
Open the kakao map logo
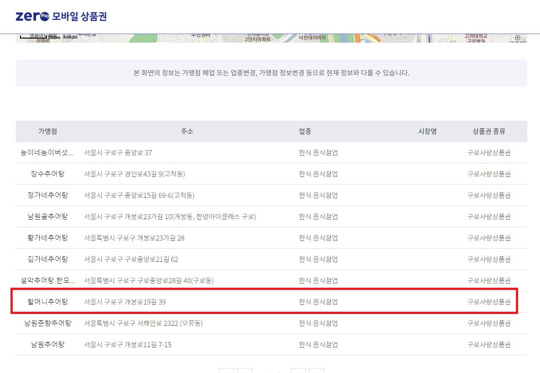pos(70,37)
